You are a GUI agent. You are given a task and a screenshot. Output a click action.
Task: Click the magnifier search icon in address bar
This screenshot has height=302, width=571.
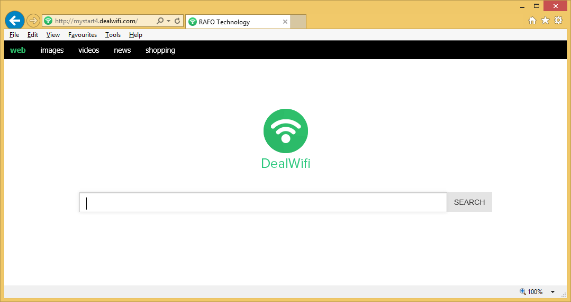pyautogui.click(x=160, y=21)
